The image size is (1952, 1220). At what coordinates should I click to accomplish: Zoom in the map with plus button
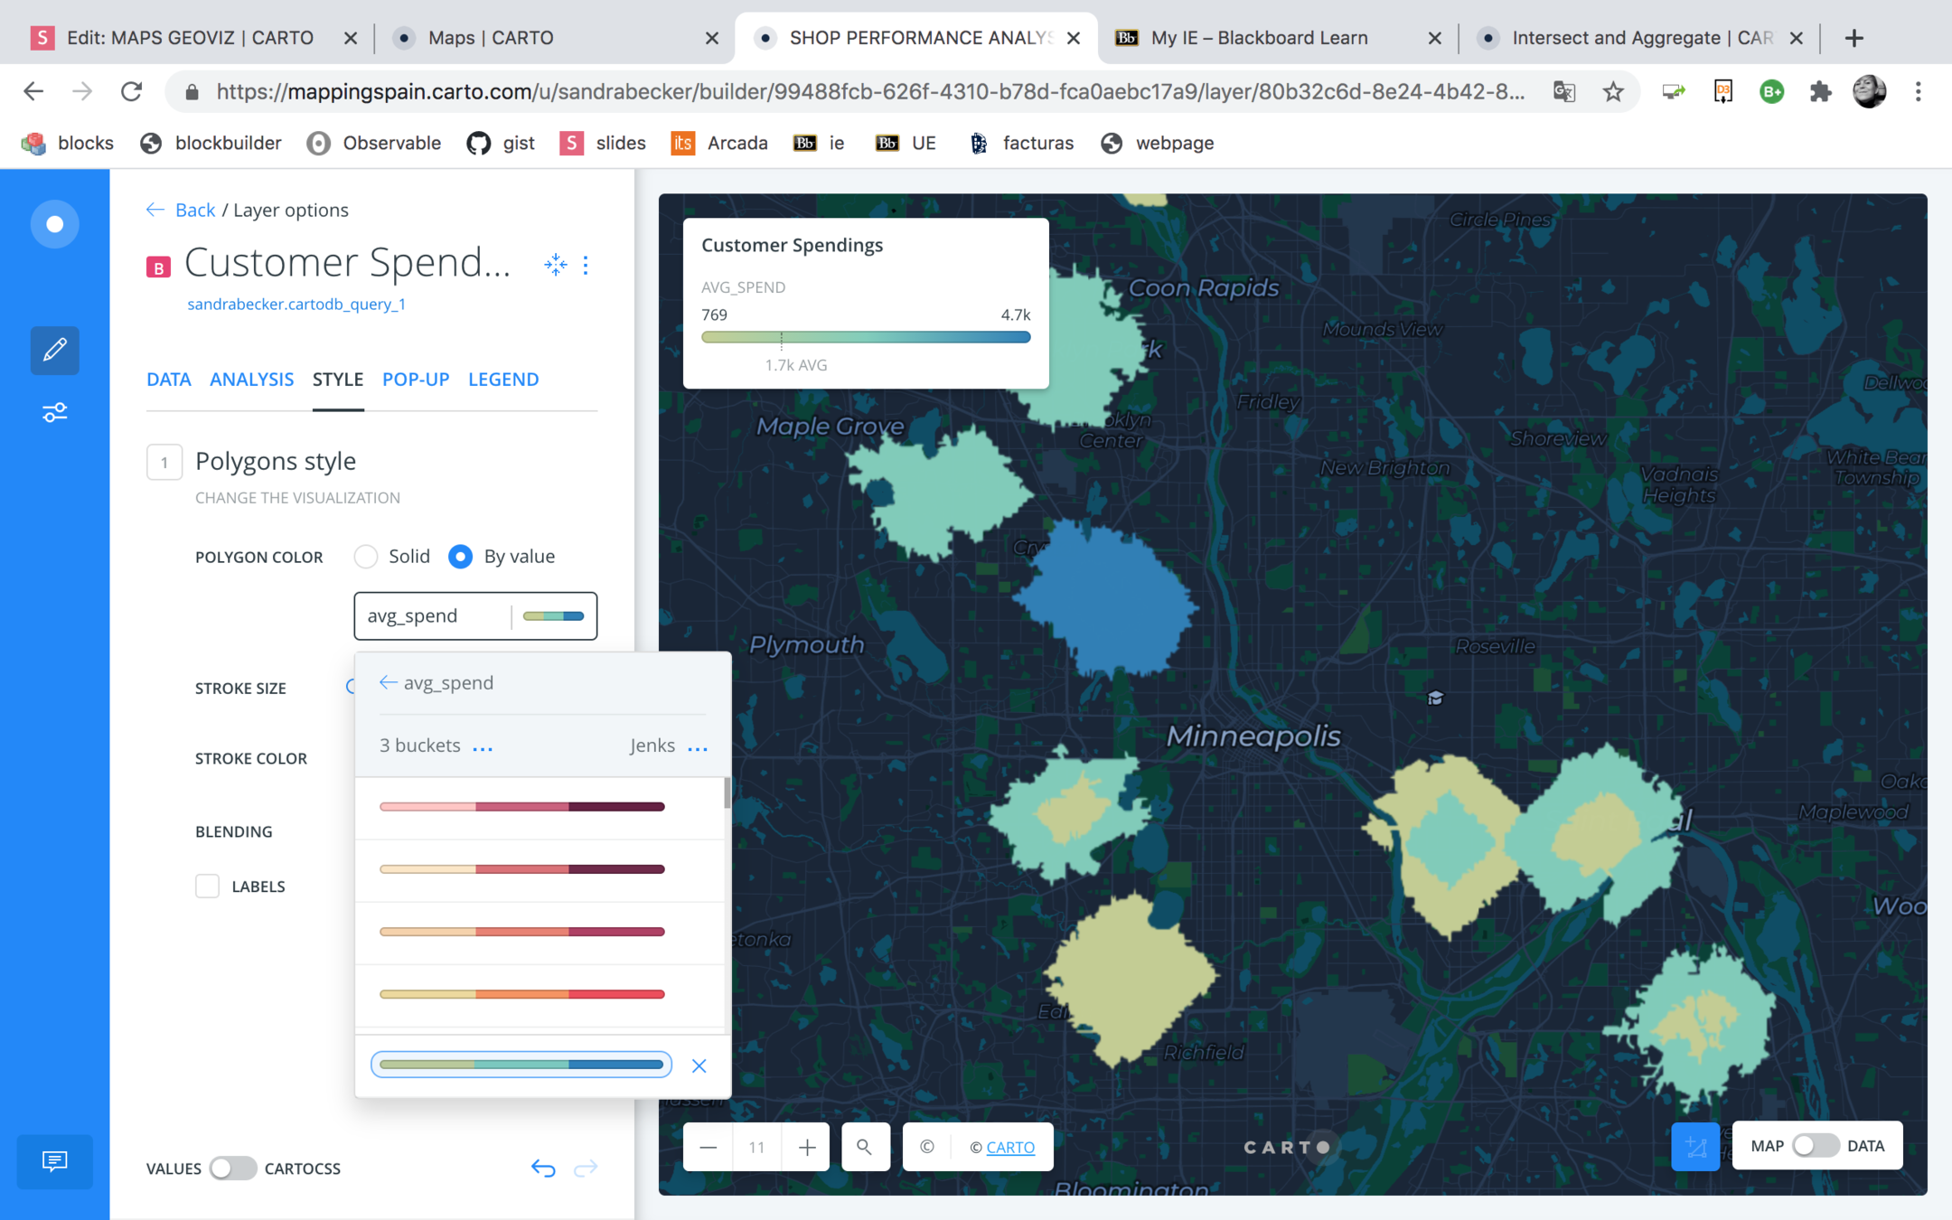tap(807, 1147)
